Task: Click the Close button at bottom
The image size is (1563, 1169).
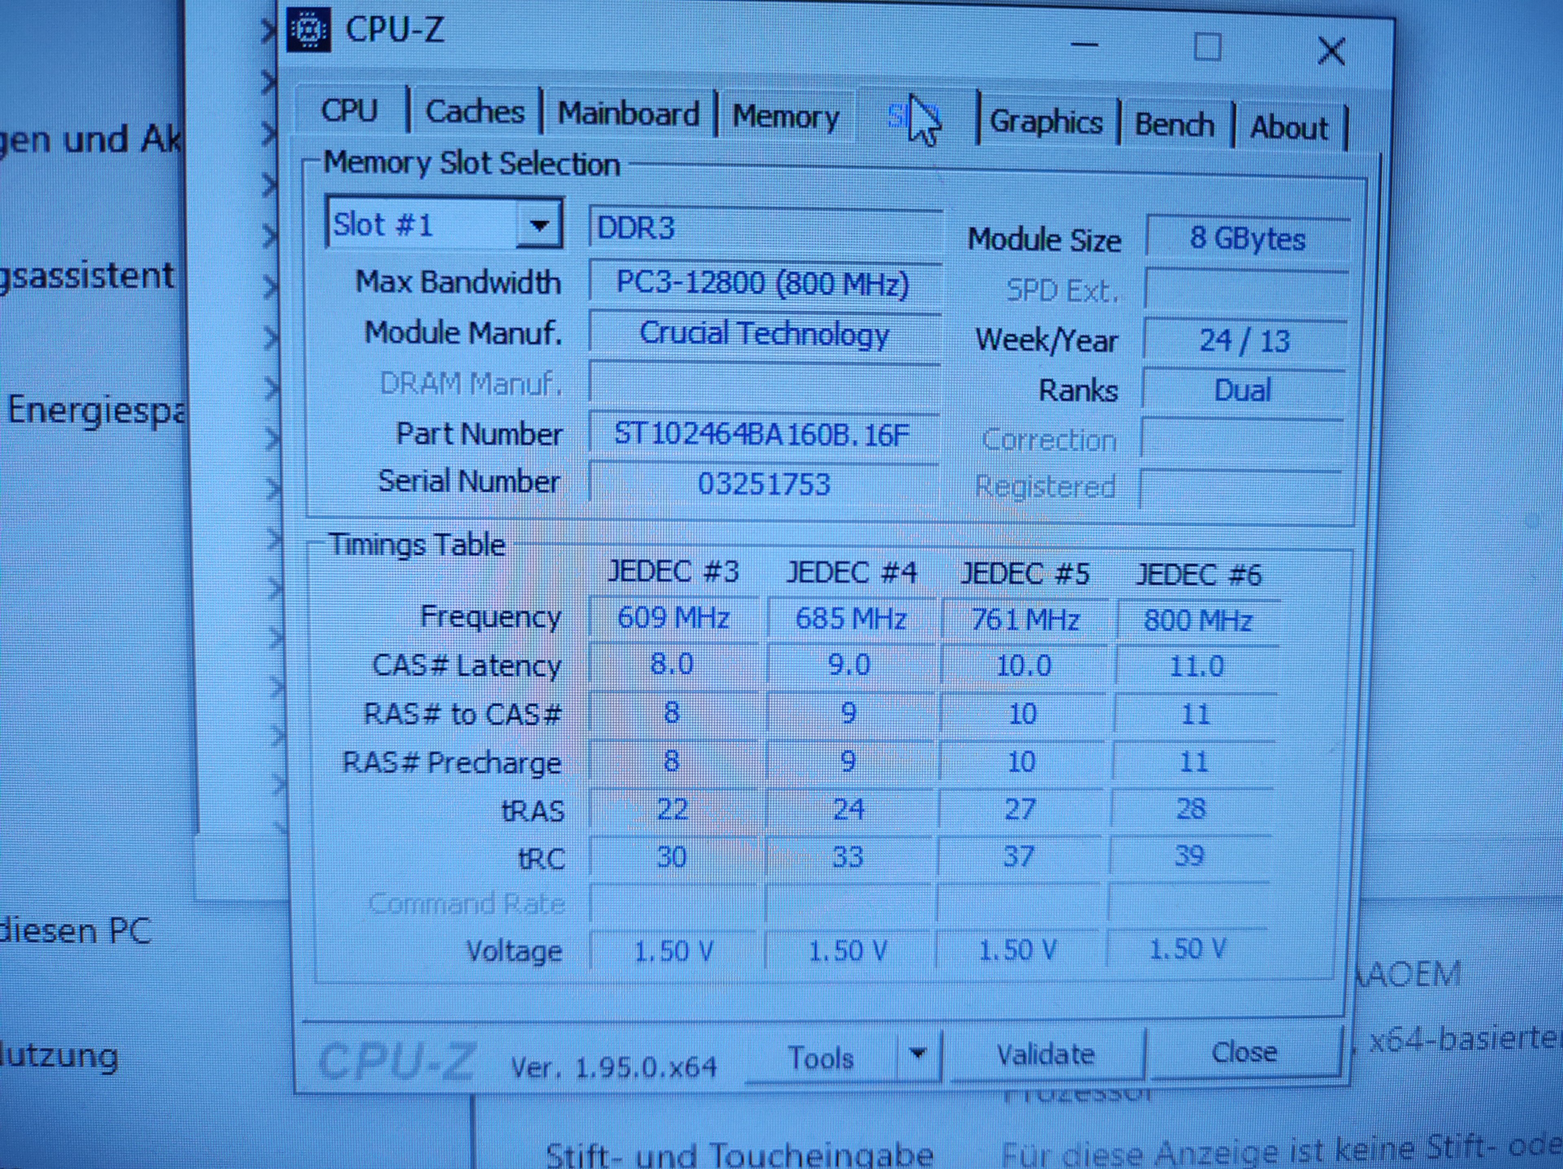Action: [1243, 1053]
